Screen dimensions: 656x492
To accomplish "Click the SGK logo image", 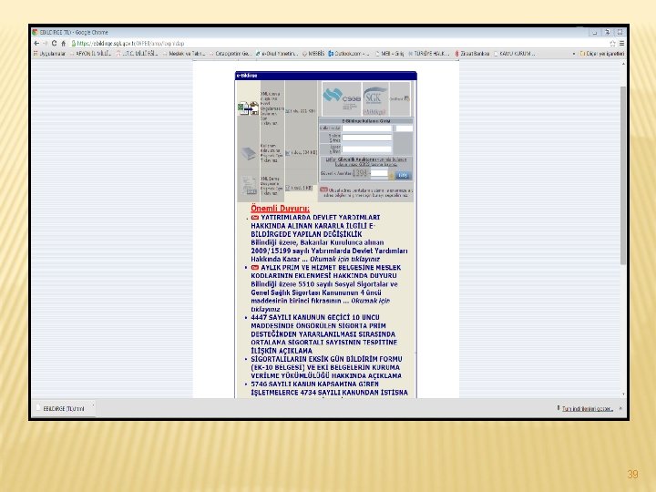I will 374,98.
